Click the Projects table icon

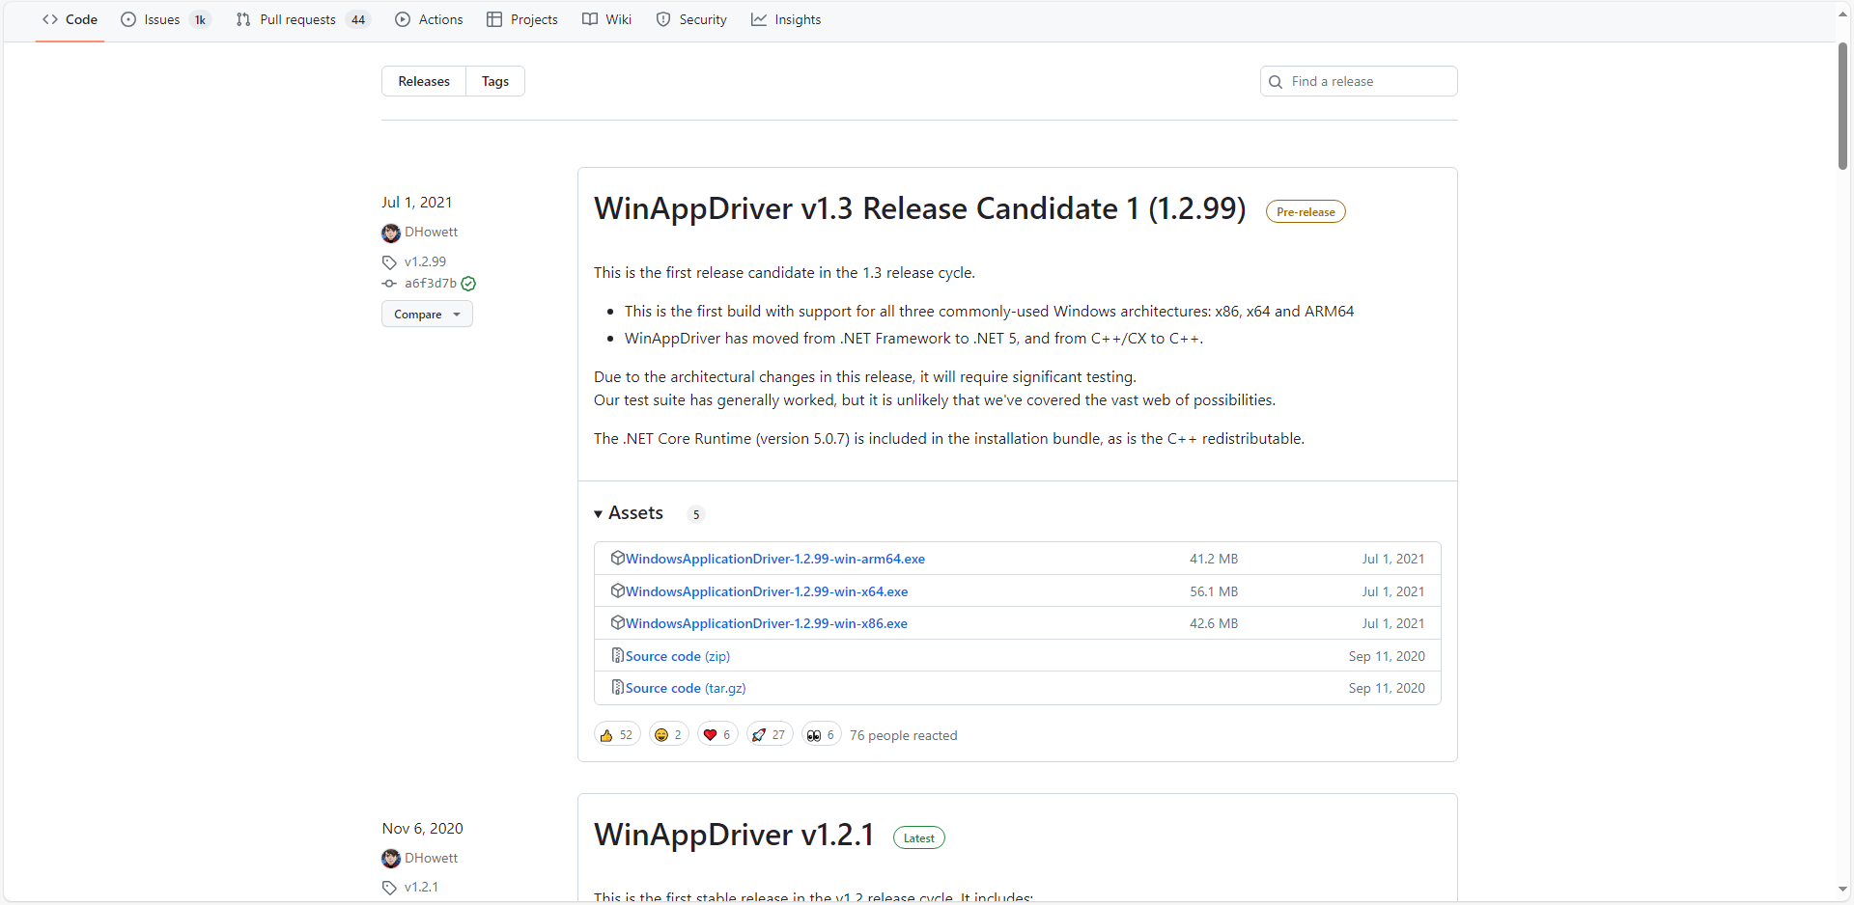494,19
